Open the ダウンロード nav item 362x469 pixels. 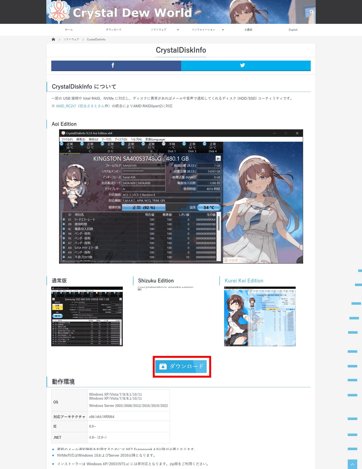coord(114,30)
